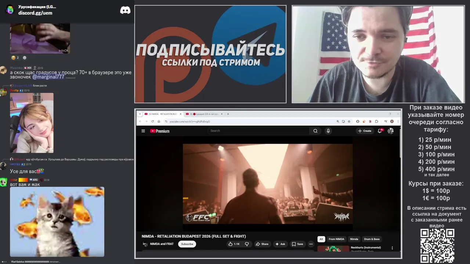470x264 pixels.
Task: Select the From NIMDA filter chip
Action: [336, 239]
